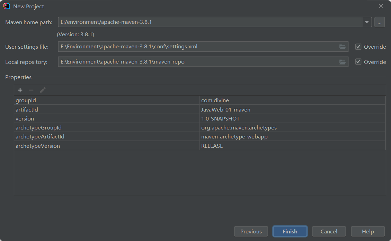
Task: Click the IntelliJ IDEA logo icon
Action: (7, 6)
